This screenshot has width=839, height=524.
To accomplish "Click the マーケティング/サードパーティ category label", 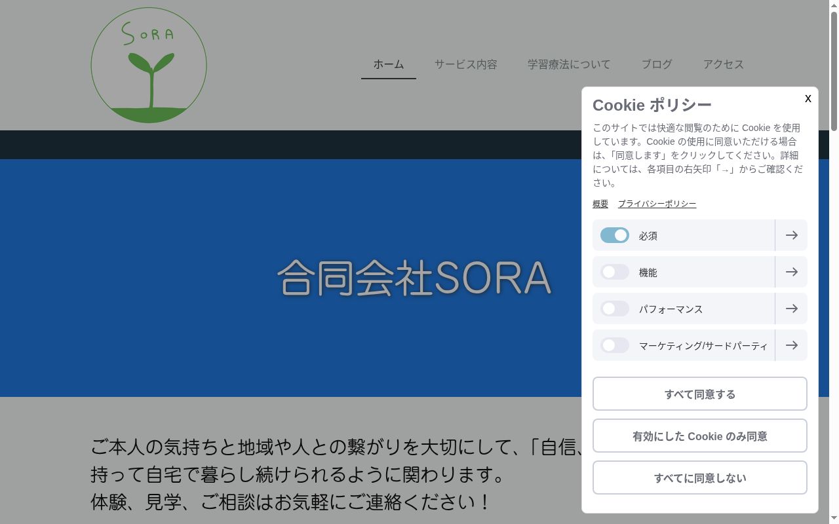I will [x=703, y=346].
